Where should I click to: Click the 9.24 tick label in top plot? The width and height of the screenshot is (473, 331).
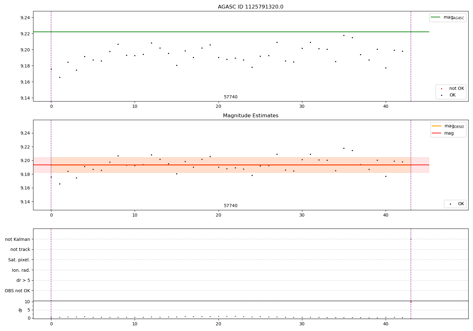tap(25, 18)
